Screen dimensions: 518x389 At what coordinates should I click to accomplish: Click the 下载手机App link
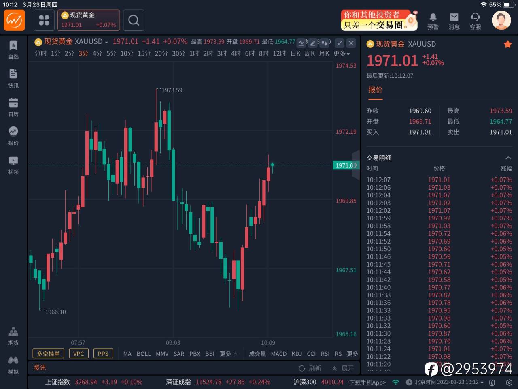click(367, 382)
